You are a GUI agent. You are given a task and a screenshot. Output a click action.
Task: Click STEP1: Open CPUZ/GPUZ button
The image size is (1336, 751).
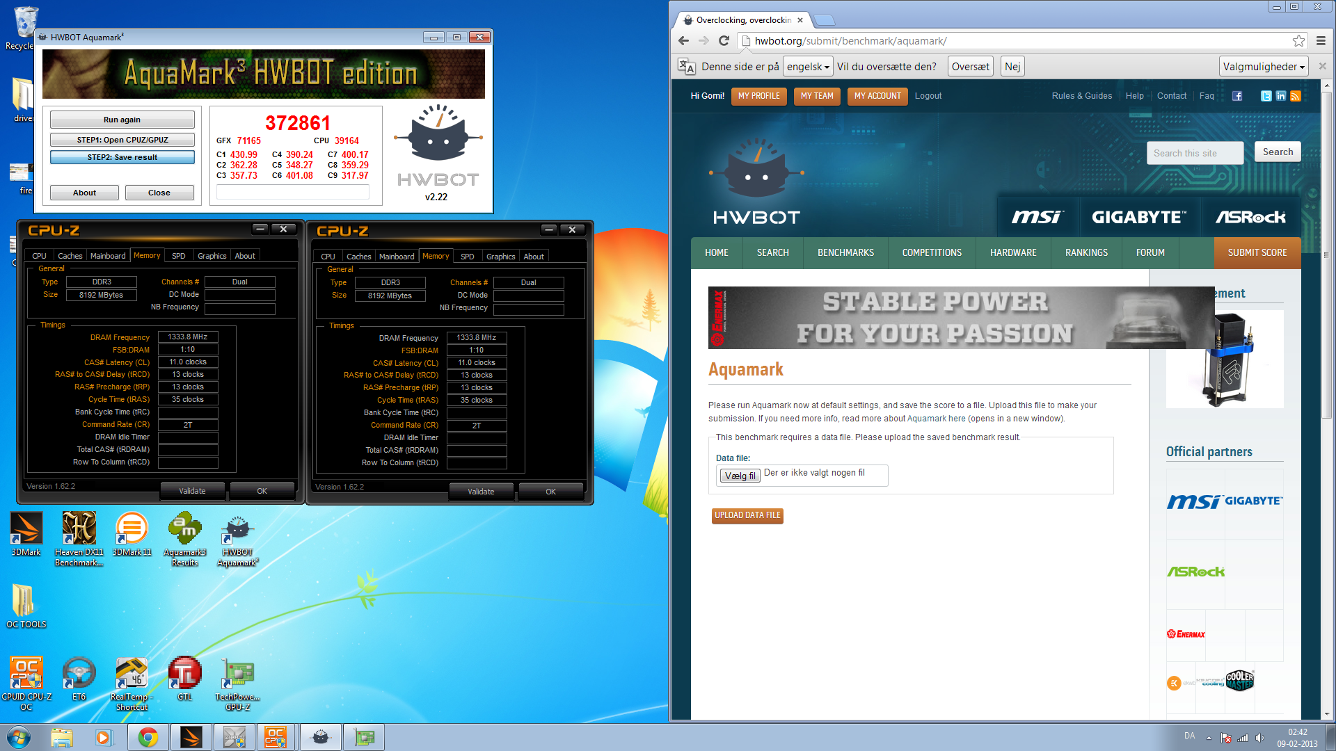click(x=122, y=140)
